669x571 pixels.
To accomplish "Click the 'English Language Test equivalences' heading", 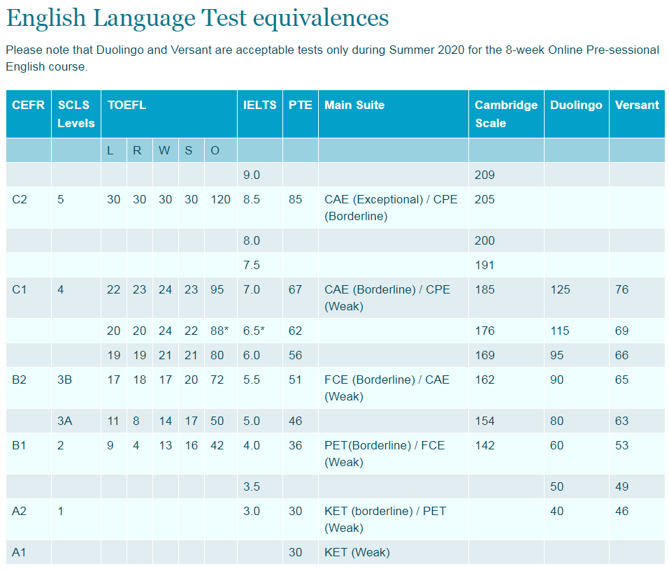I will click(x=198, y=18).
